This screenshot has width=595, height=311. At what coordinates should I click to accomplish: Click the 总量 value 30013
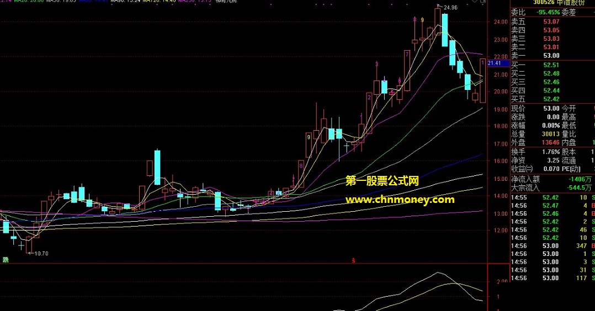(x=551, y=134)
